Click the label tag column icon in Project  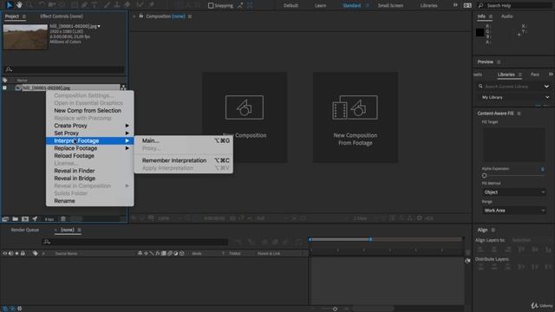[5, 81]
